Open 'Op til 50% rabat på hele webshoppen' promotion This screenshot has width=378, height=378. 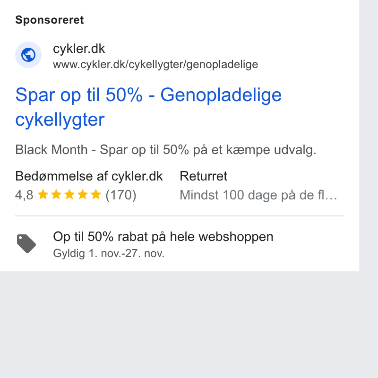point(163,237)
